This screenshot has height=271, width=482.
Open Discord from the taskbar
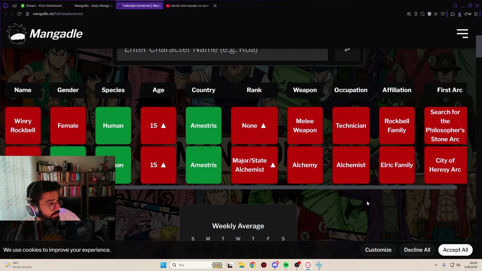click(275, 265)
